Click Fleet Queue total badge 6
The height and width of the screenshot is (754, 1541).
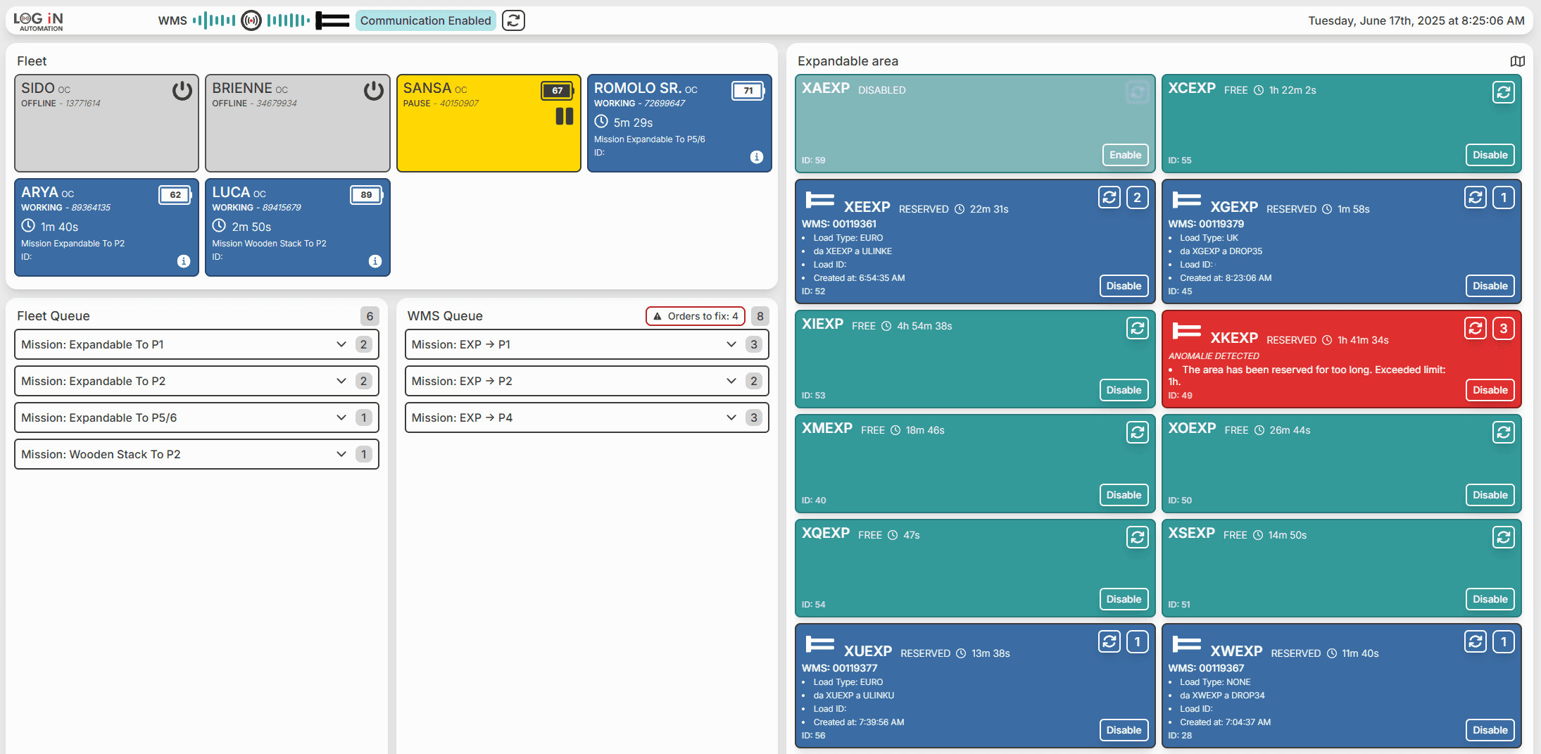pos(370,316)
